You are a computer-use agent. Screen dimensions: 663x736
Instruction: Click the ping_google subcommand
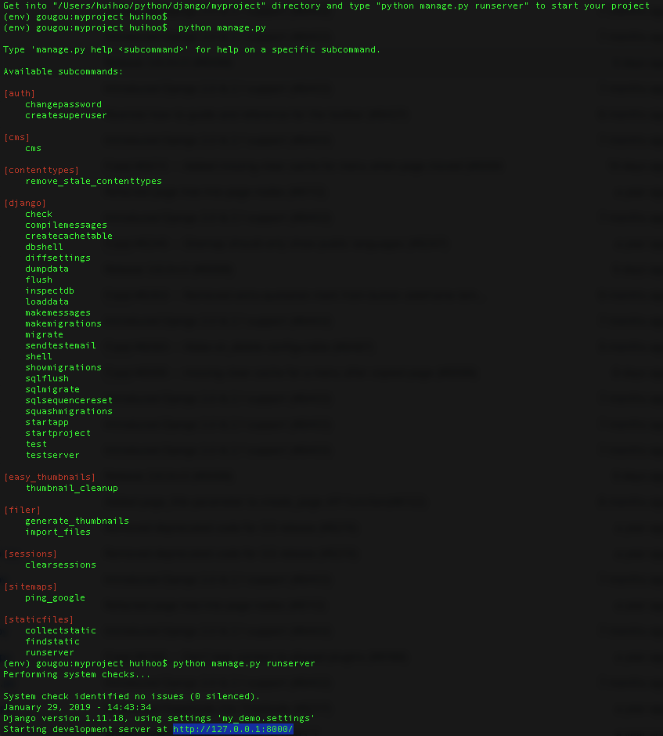[56, 597]
